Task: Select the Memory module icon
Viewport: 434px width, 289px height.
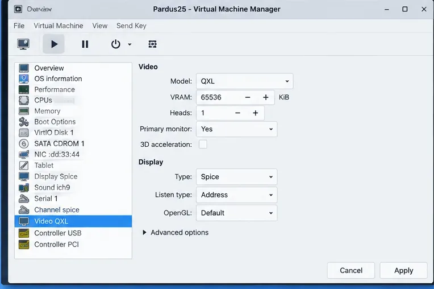Action: (x=24, y=111)
